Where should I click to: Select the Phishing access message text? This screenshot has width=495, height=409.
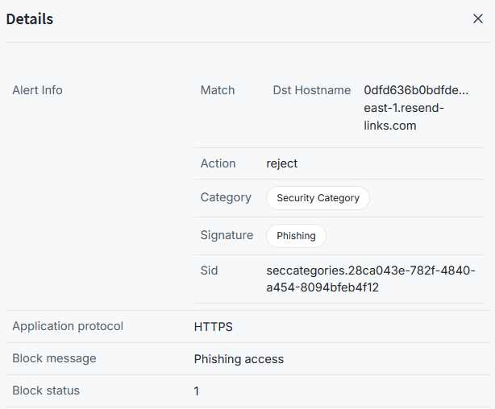pyautogui.click(x=239, y=359)
